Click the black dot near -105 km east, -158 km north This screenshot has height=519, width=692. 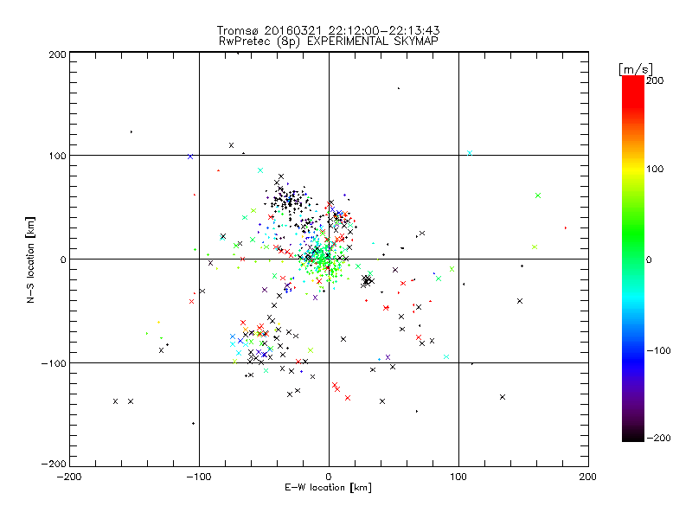[x=193, y=424]
